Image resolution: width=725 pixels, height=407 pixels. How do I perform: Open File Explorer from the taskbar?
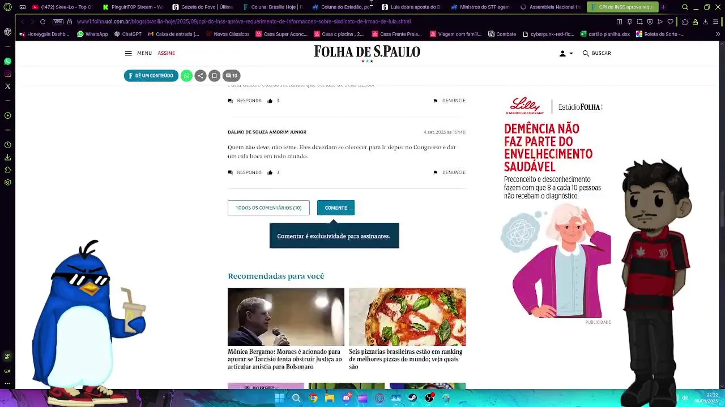tap(330, 398)
